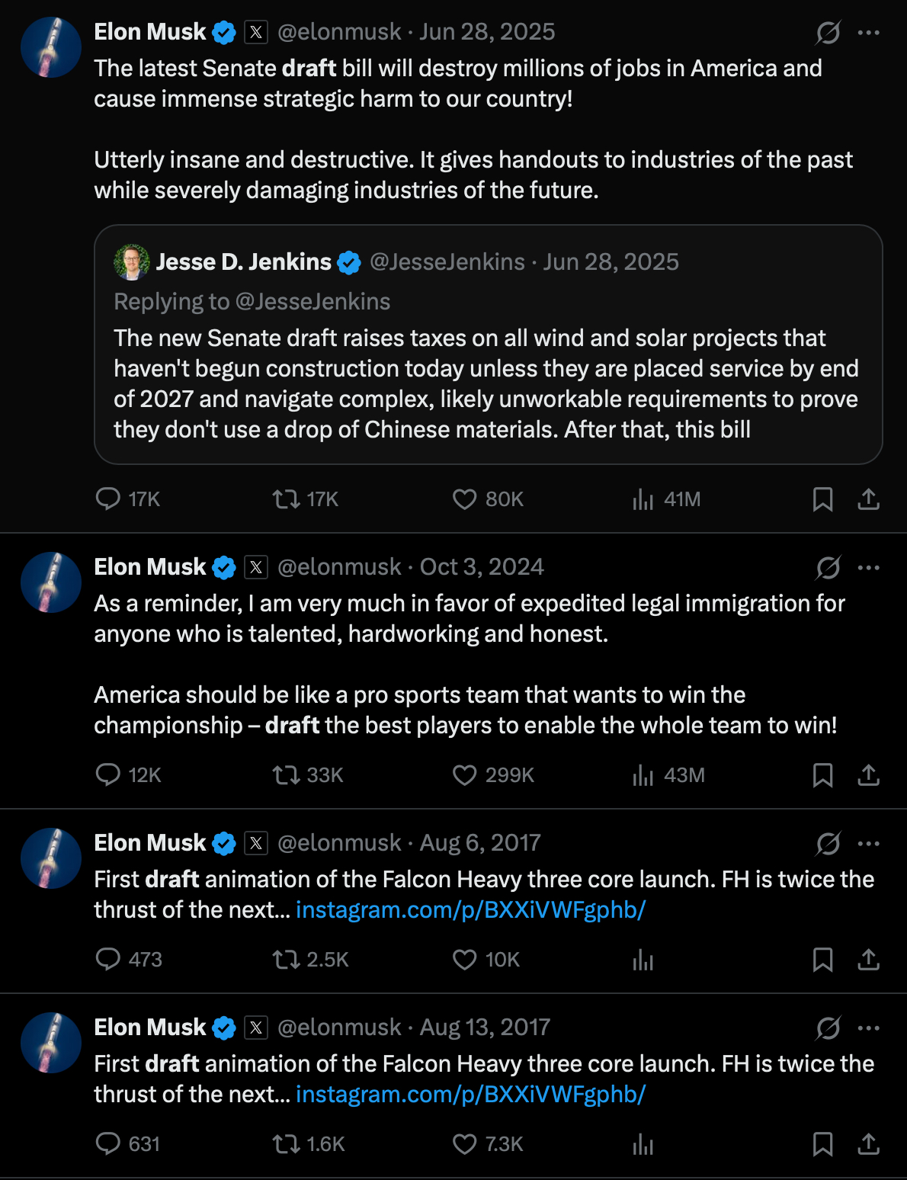Open the Aug 13, 2017 timestamp link
907x1180 pixels.
(x=485, y=1028)
